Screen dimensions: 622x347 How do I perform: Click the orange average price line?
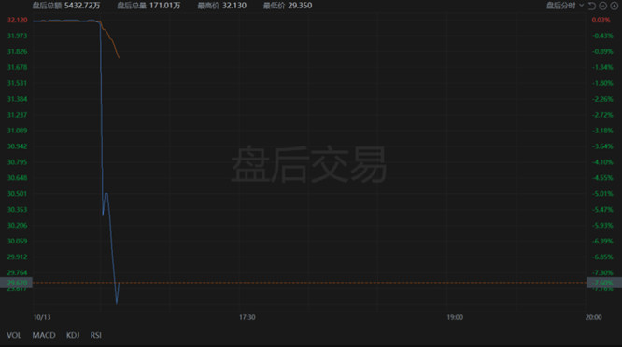(x=111, y=39)
